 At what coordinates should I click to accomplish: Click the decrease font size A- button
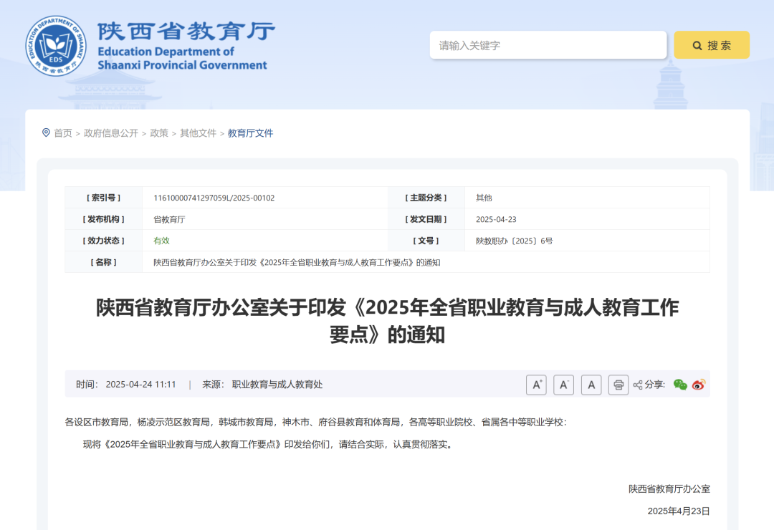pyautogui.click(x=563, y=385)
